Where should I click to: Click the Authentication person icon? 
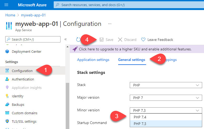tap(7, 79)
